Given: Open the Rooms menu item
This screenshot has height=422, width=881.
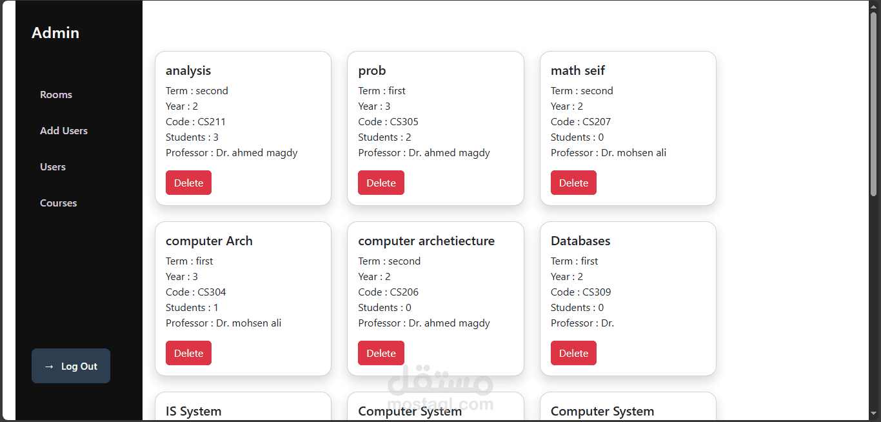Looking at the screenshot, I should point(56,95).
